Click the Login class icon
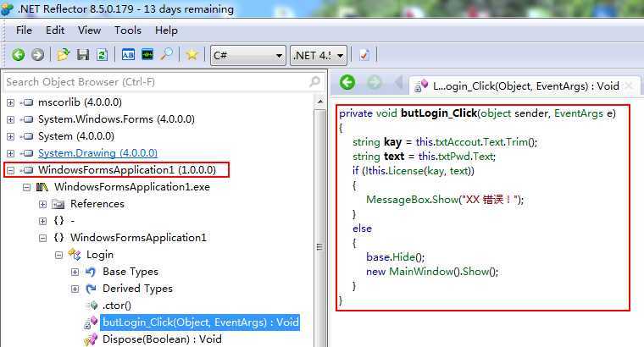Screen dimensions: 644x347 click(x=75, y=254)
